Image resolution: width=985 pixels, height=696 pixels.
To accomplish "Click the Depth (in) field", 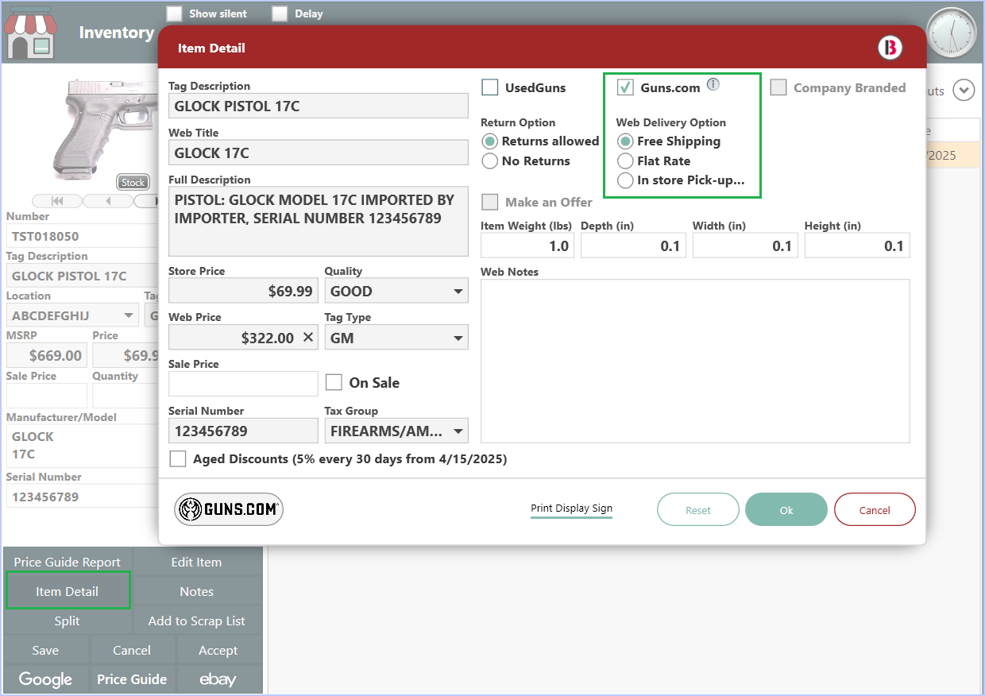I will tap(633, 246).
